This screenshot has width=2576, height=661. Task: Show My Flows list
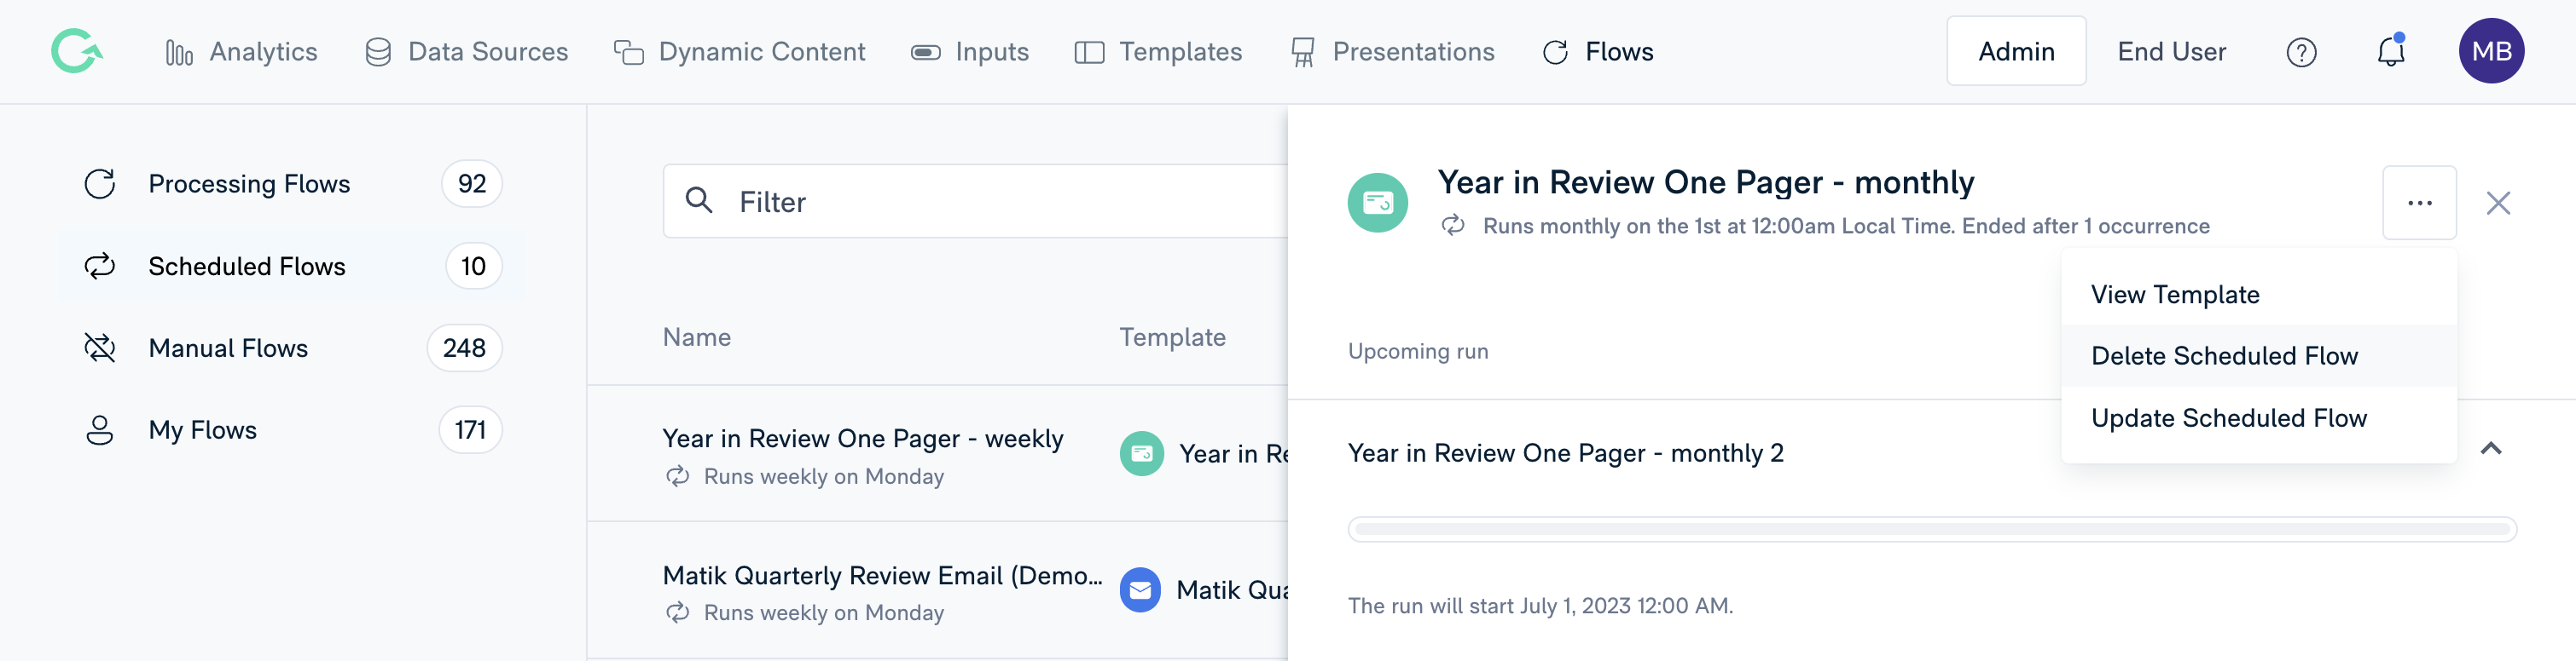(292, 430)
